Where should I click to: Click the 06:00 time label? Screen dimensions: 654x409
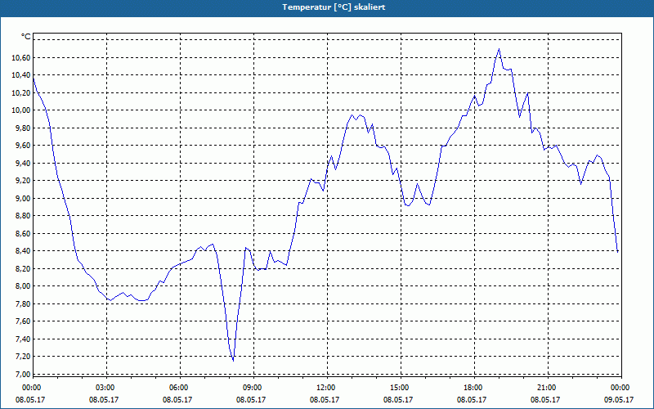coord(178,388)
